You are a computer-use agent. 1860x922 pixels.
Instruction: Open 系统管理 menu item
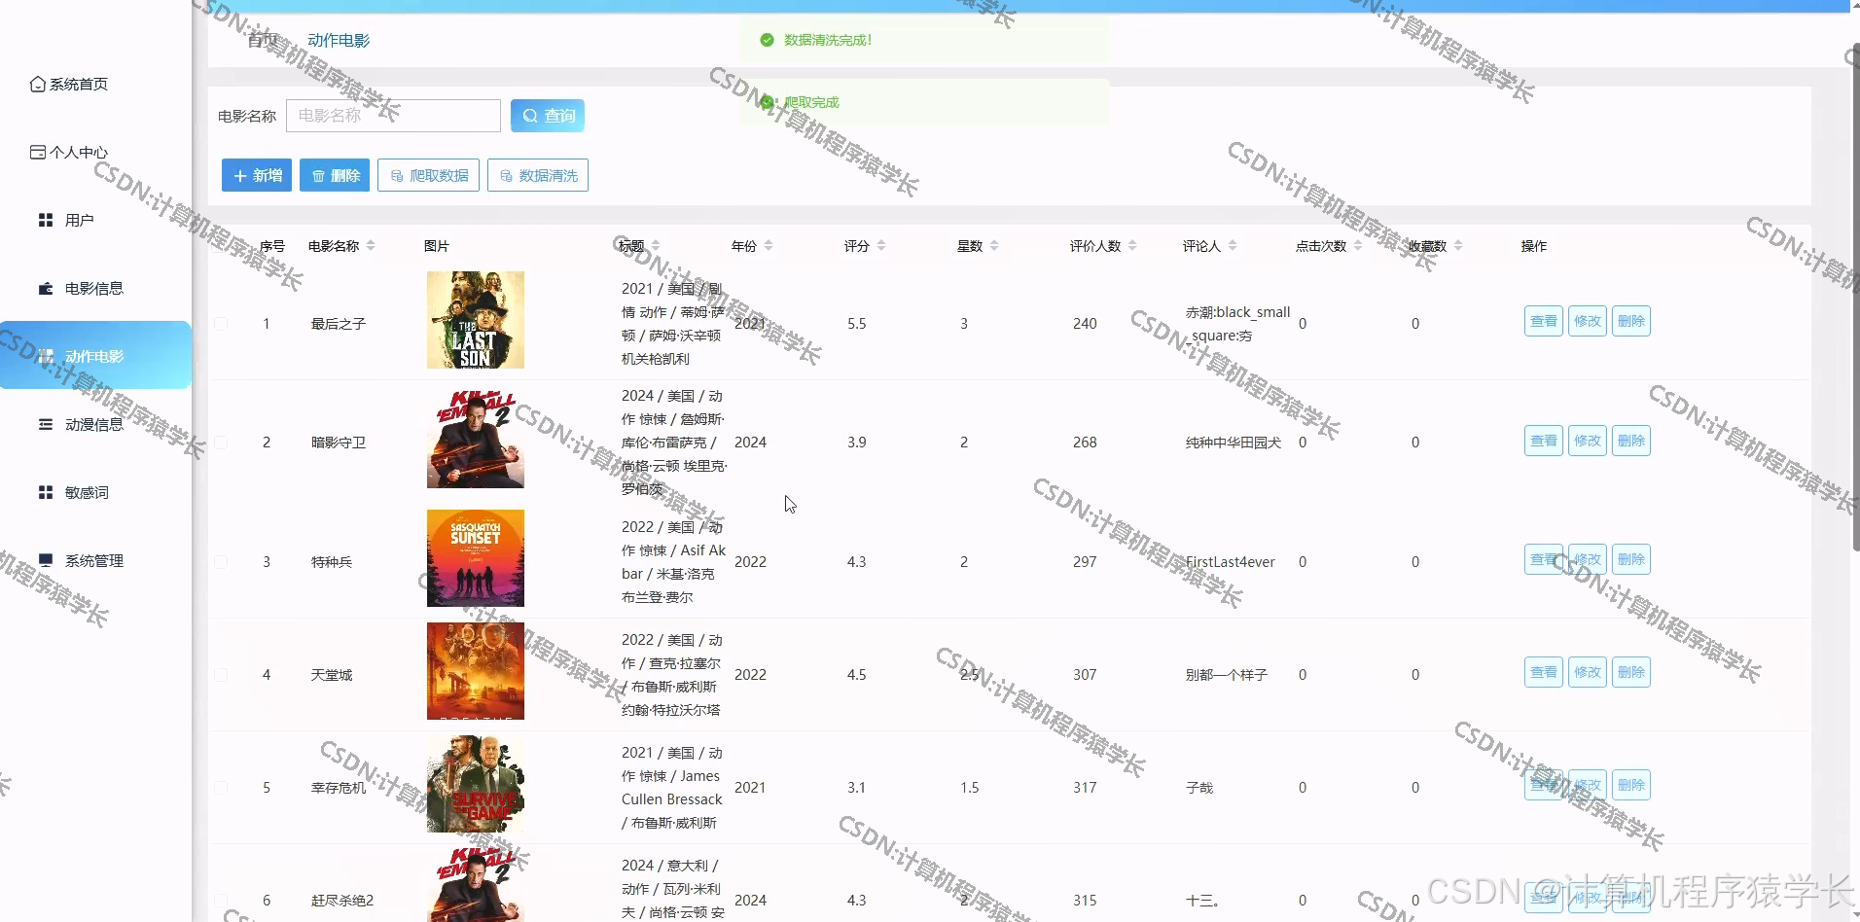[95, 561]
